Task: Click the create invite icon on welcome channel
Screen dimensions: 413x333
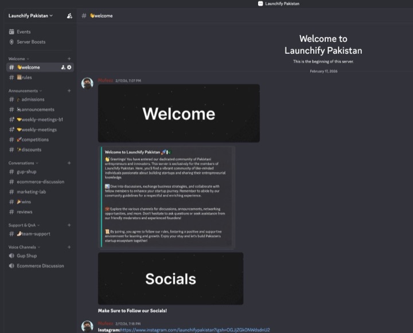Action: pos(63,68)
